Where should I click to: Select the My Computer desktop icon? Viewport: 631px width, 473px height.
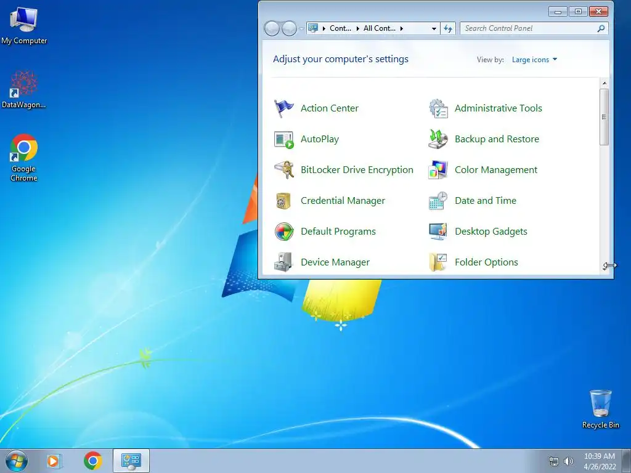pyautogui.click(x=24, y=26)
